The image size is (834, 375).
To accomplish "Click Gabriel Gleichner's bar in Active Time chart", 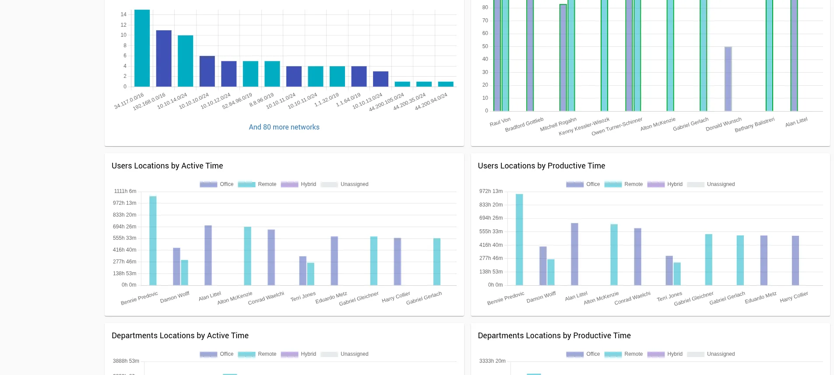I will (x=373, y=261).
